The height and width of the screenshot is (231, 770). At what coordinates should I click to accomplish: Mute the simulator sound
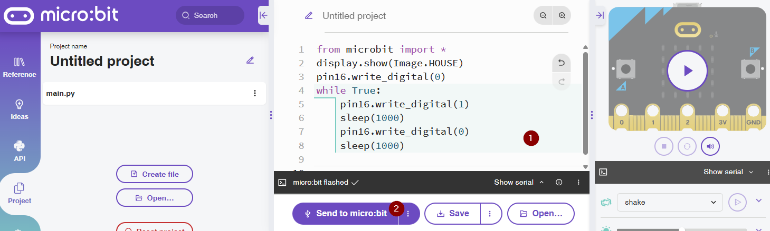point(710,146)
